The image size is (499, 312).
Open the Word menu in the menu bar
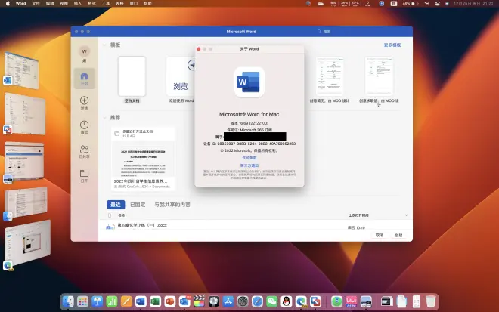20,4
